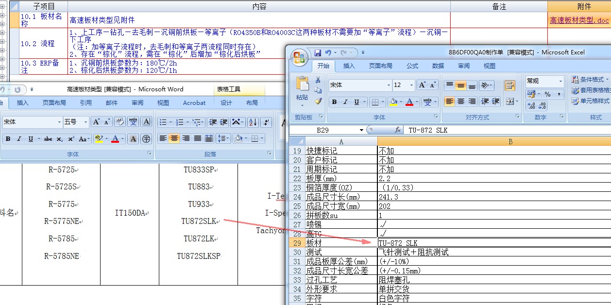
Task: Click Word enclosed character icon
Action: pos(146,139)
